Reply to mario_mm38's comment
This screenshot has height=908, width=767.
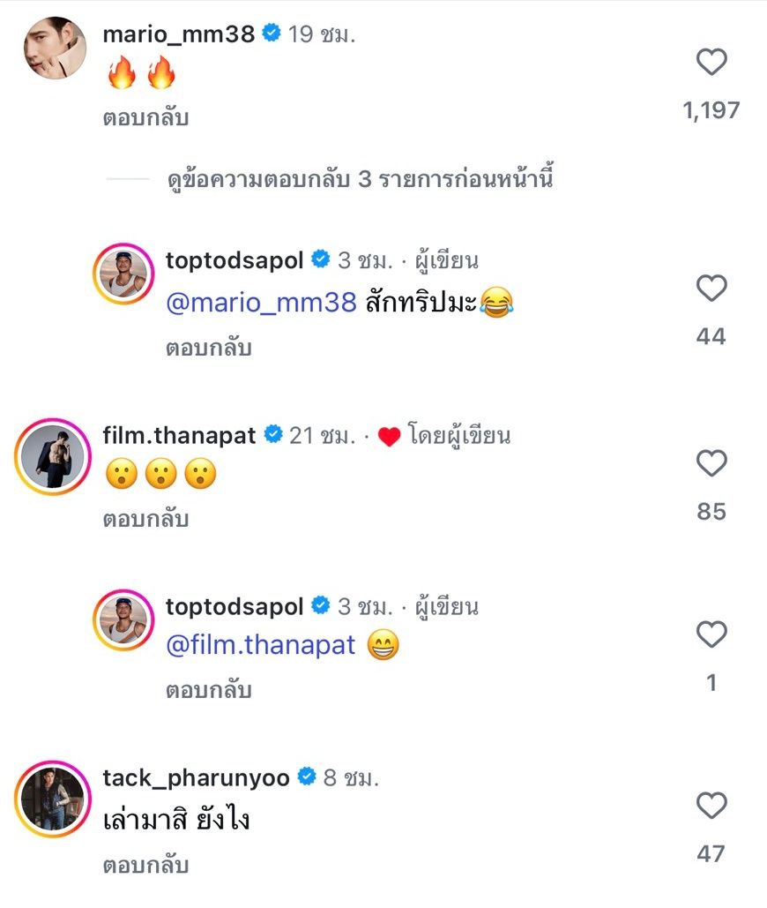(145, 117)
